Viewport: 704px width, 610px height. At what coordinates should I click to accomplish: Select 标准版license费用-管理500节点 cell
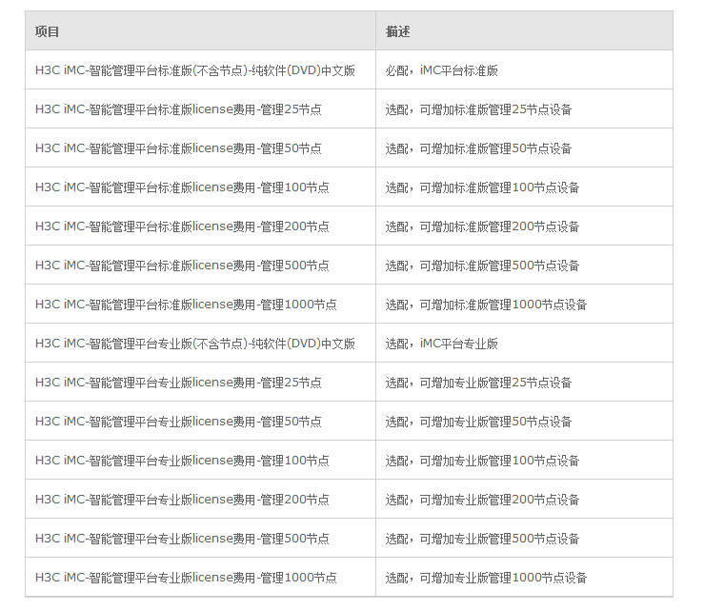[x=200, y=266]
